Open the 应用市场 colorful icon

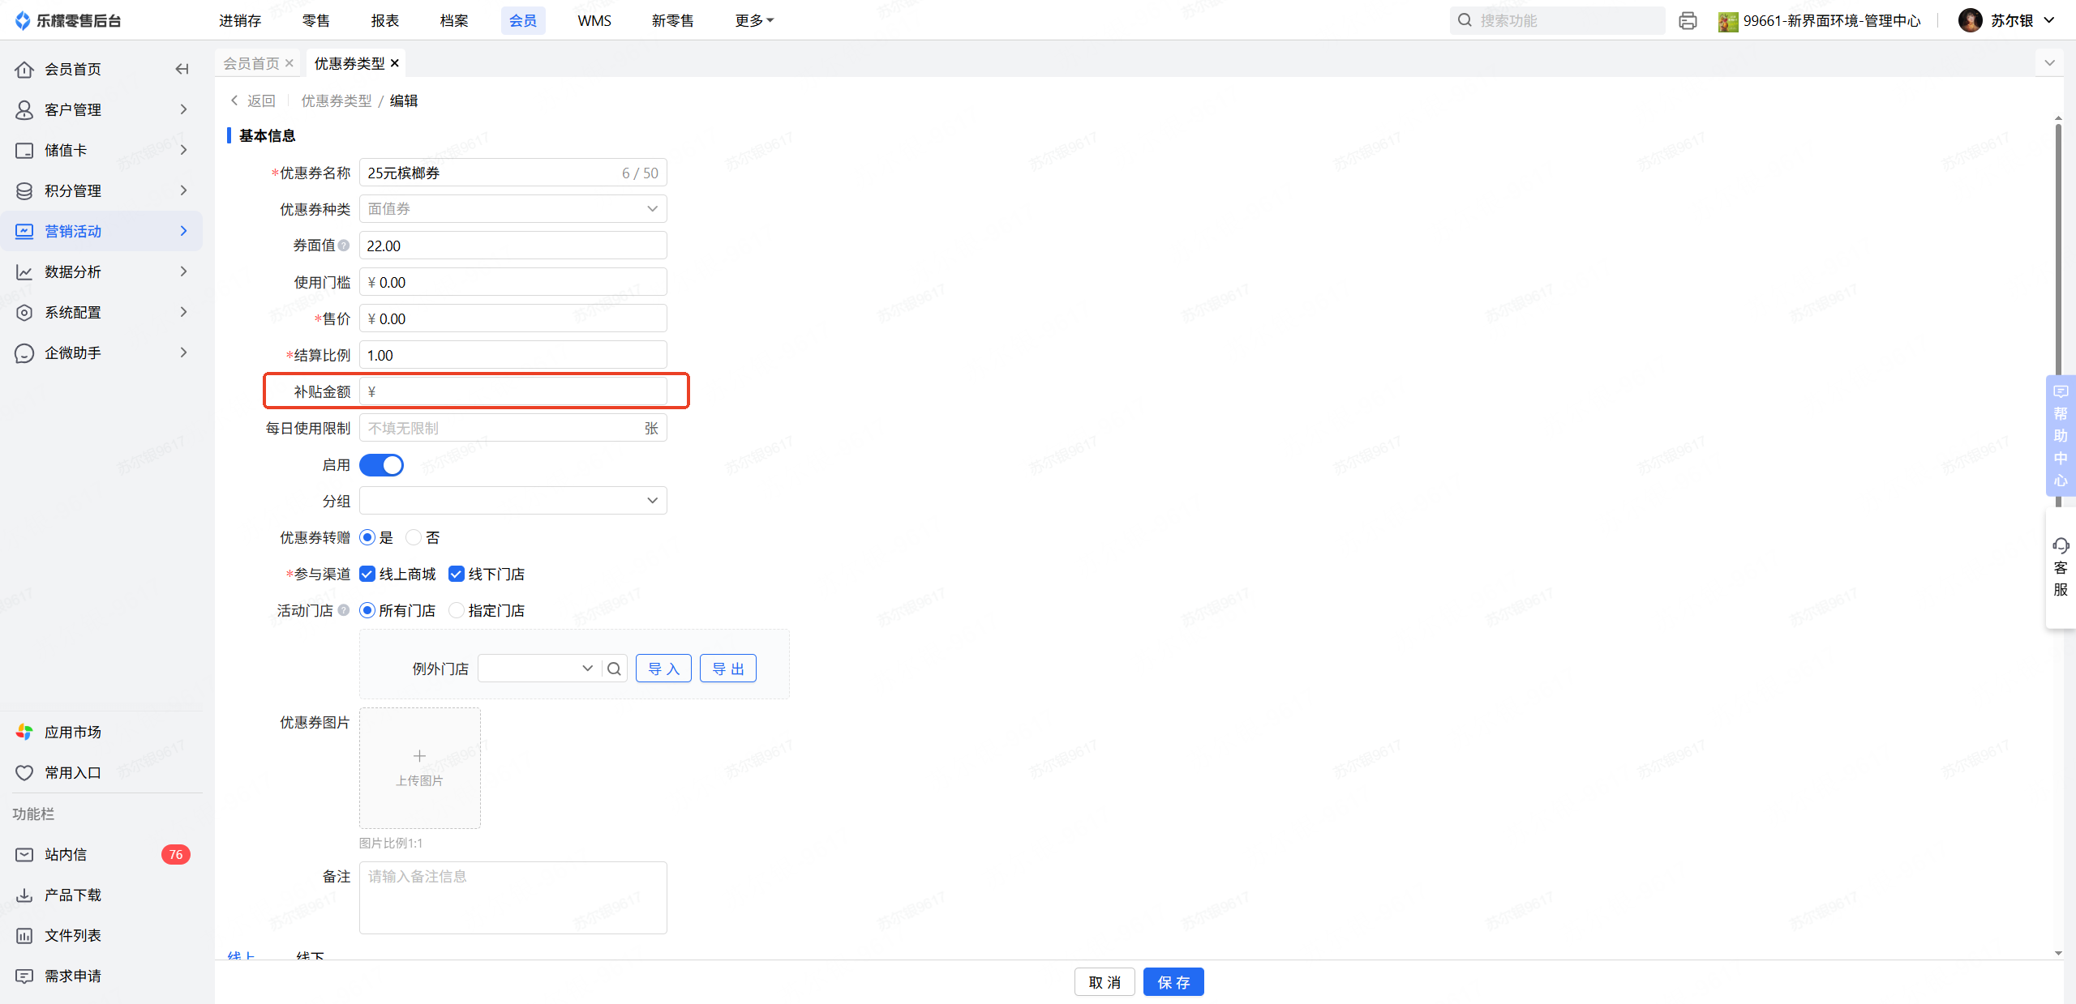24,732
